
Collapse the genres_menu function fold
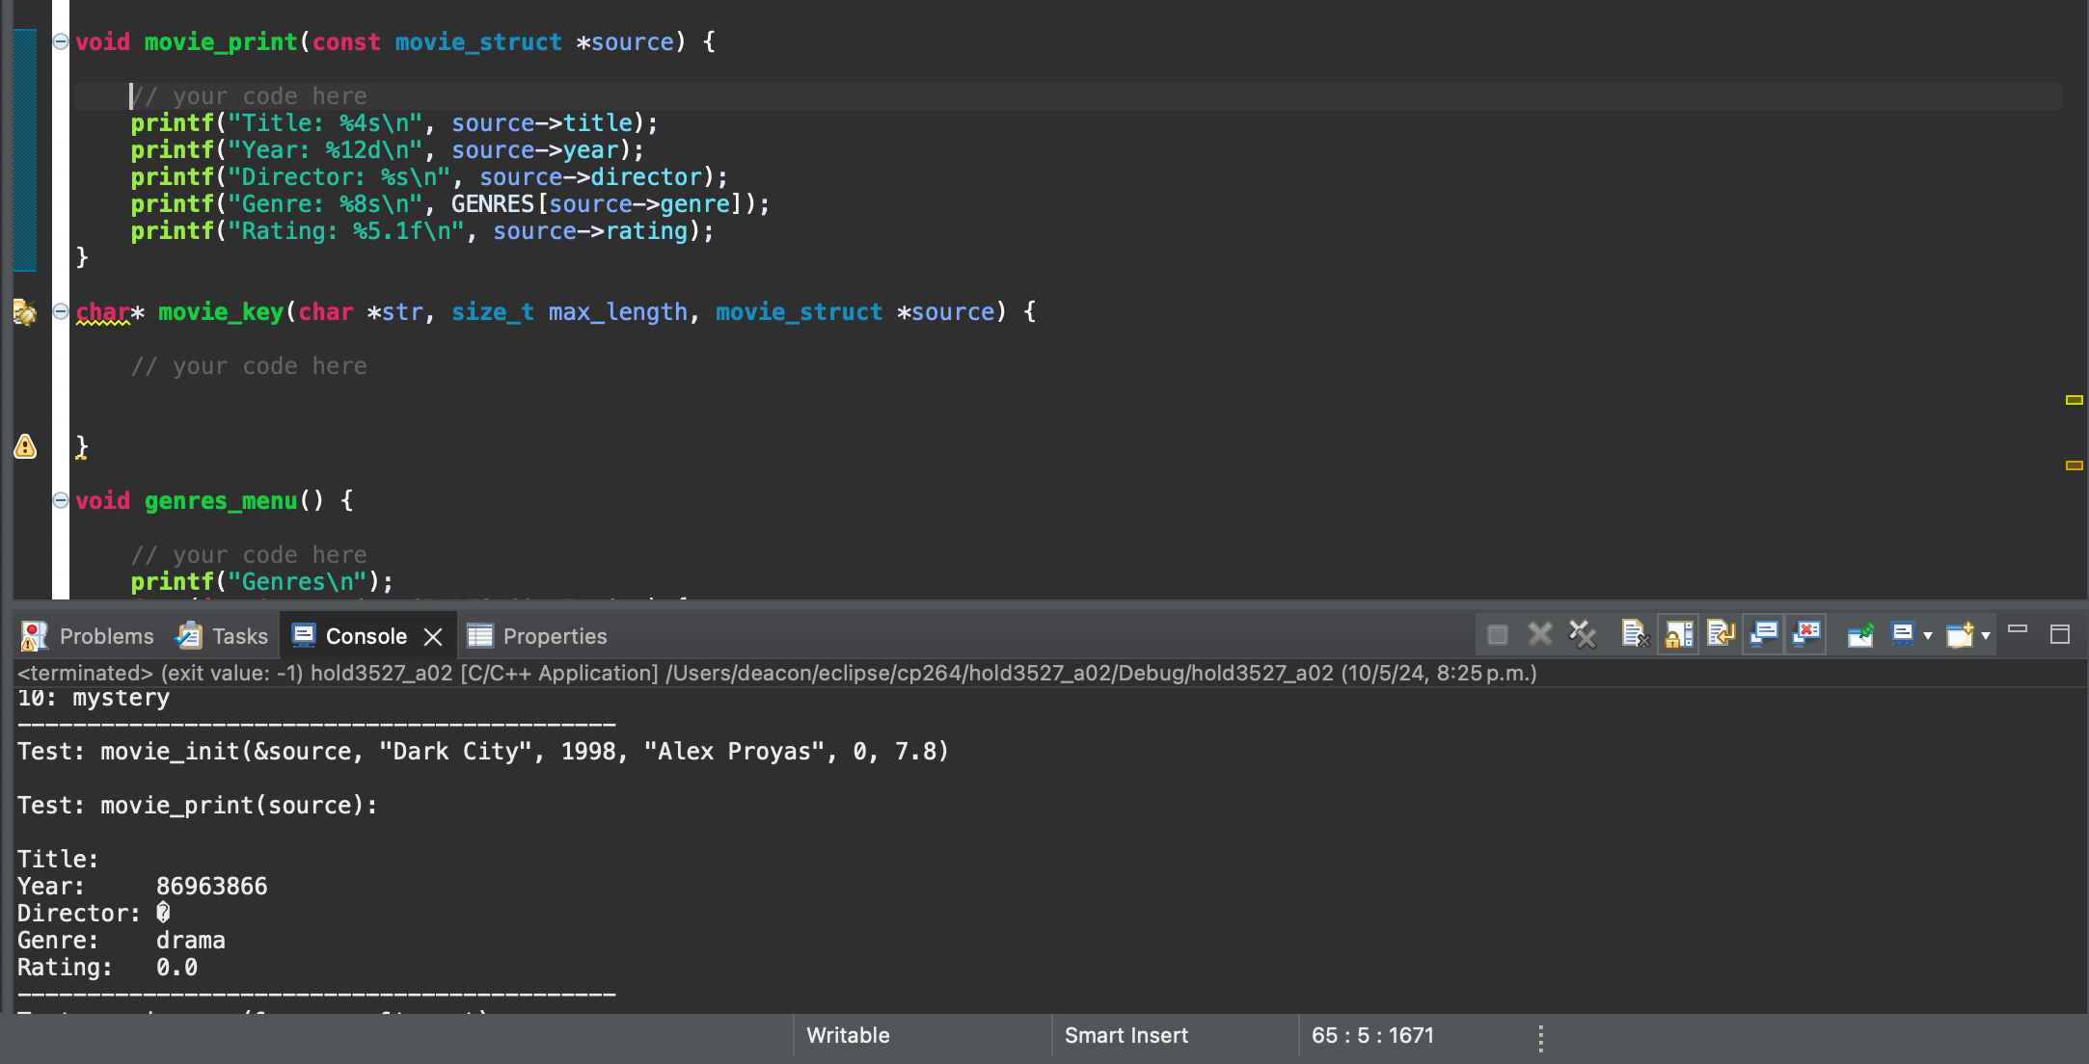pyautogui.click(x=60, y=500)
